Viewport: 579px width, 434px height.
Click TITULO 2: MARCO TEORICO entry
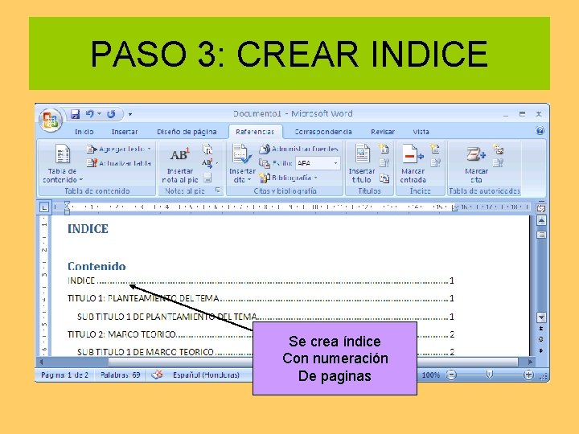261,334
